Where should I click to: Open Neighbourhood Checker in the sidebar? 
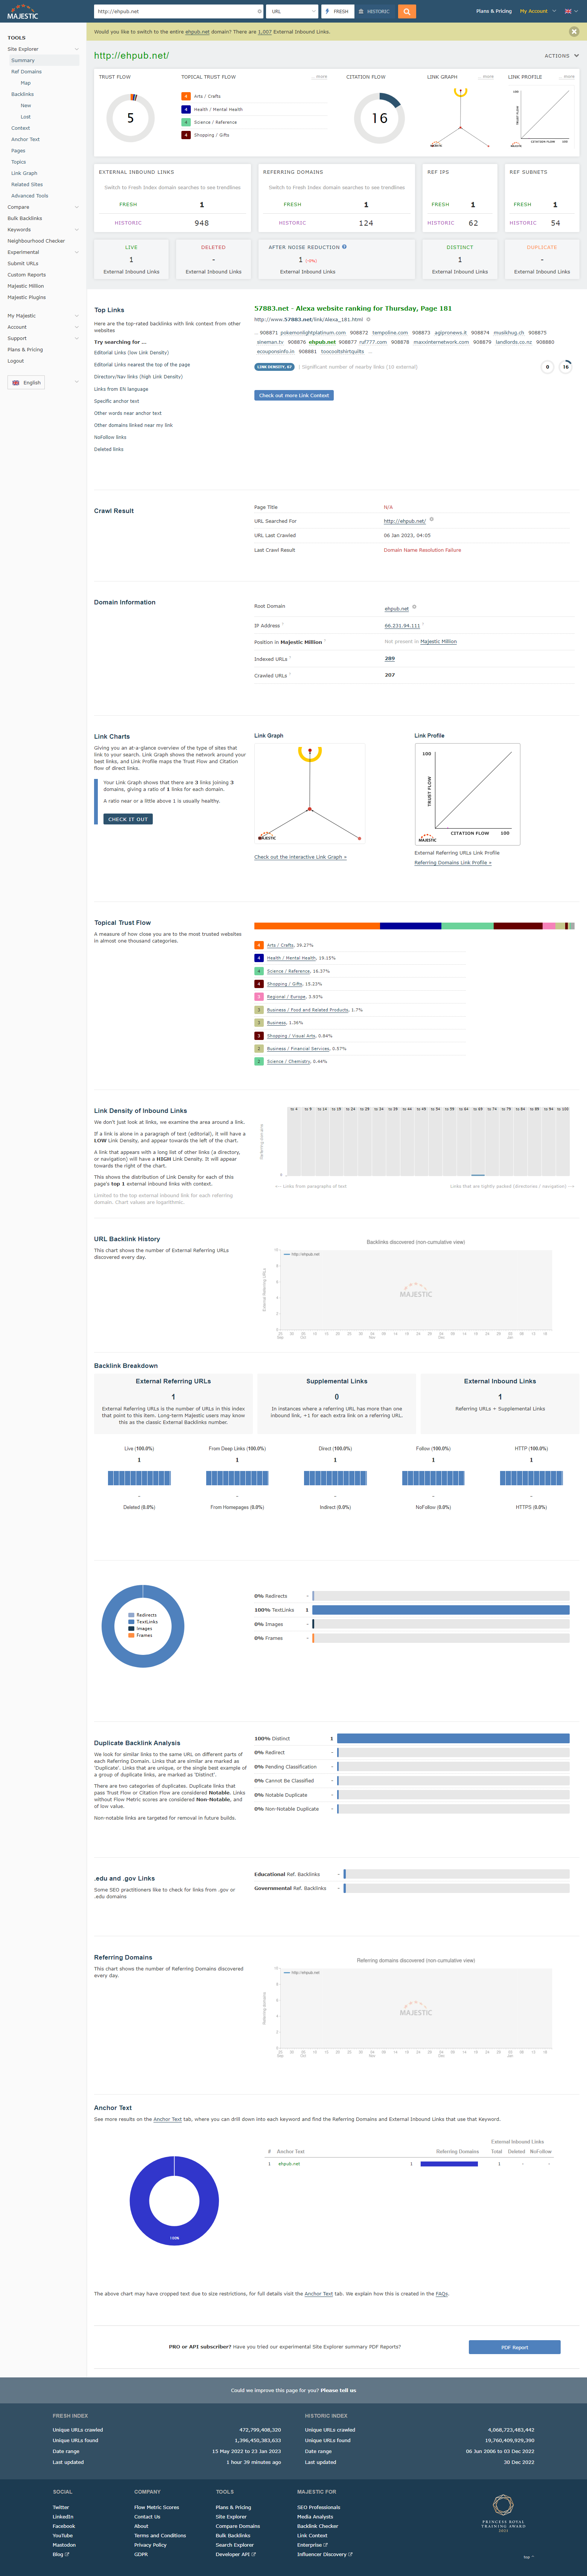pyautogui.click(x=36, y=241)
